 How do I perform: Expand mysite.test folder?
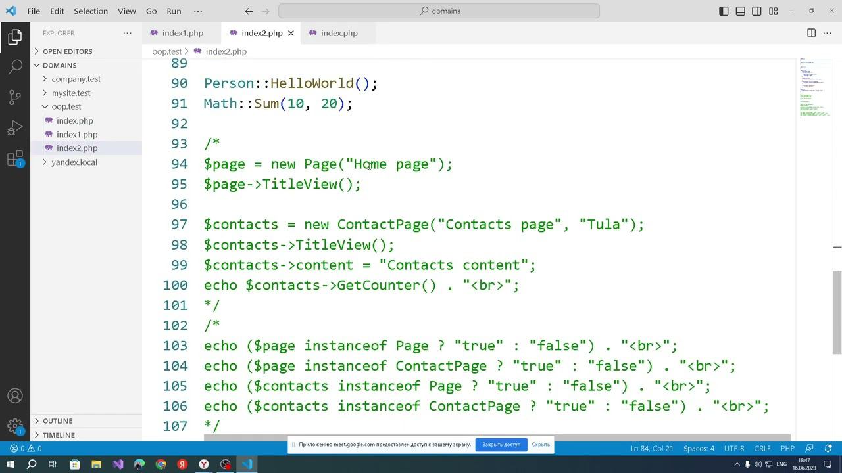(86, 93)
